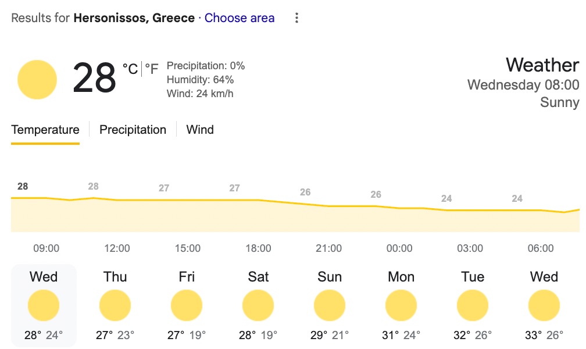The height and width of the screenshot is (349, 586).
Task: Click the 18:00 hour label
Action: point(258,248)
